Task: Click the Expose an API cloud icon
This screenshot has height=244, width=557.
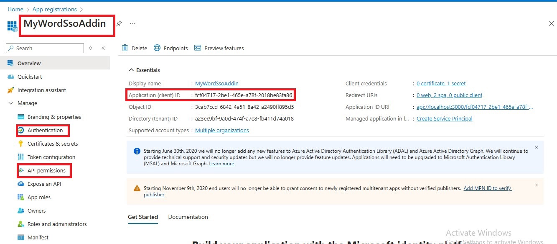Action: [x=20, y=184]
